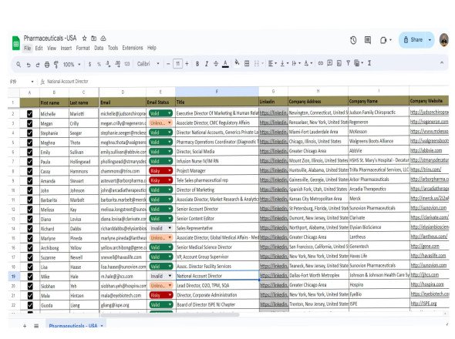The height and width of the screenshot is (339, 455).
Task: Open Email Status dropdown for Cassy
Action: tap(160, 170)
